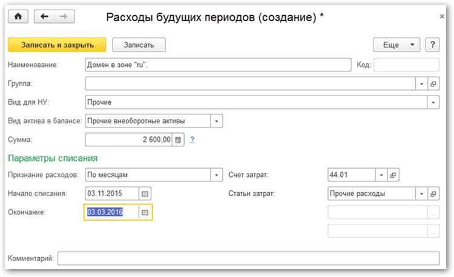Expand Вид актива в балансе dropdown
The width and height of the screenshot is (454, 277).
coord(216,121)
